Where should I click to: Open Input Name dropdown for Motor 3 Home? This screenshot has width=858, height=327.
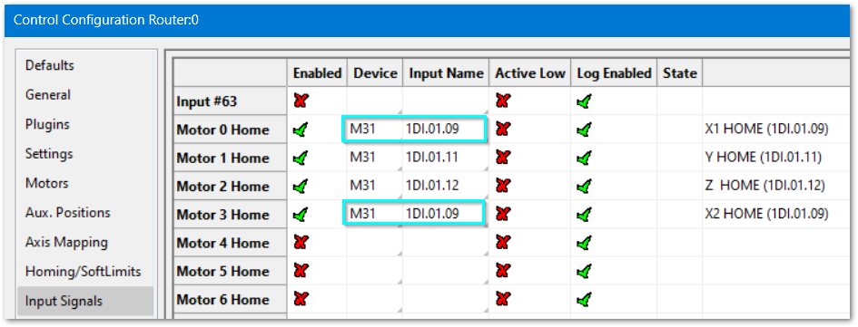(446, 215)
